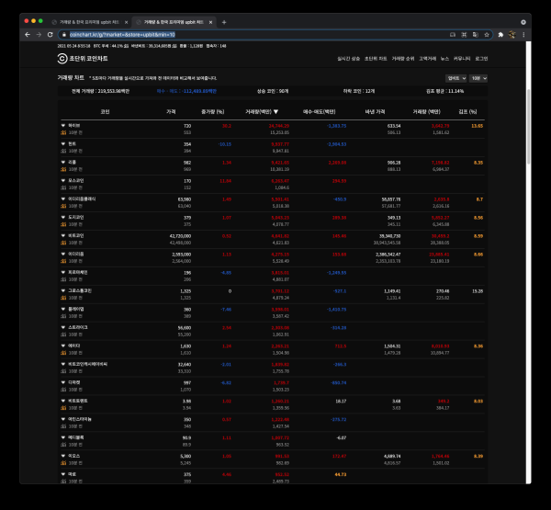Screen dimensions: 551x510
Task: Open the 업비트 exchange dropdown
Action: pos(456,78)
